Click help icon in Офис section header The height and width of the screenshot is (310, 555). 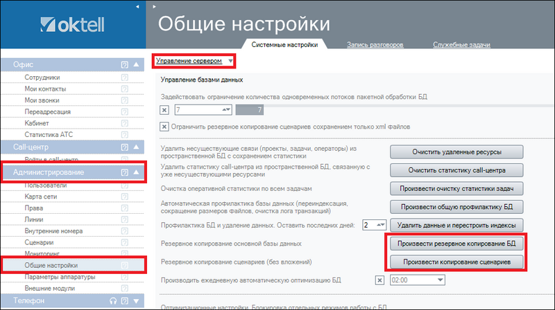(x=124, y=64)
